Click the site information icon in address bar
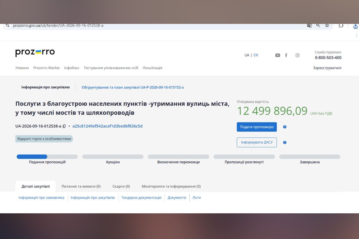359x239 pixels. (7, 26)
